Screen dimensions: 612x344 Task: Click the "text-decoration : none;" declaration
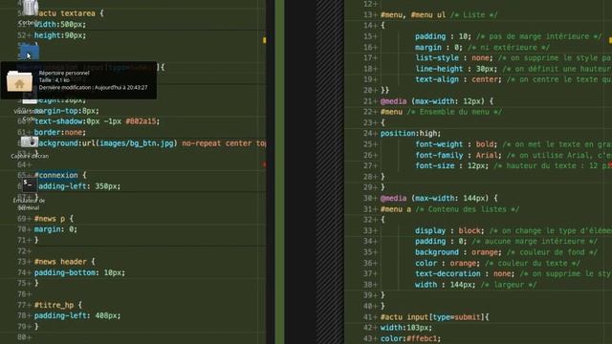click(x=465, y=274)
